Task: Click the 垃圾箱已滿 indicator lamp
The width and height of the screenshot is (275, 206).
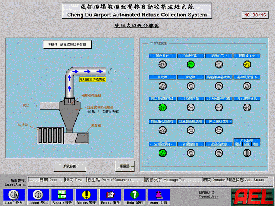Action: pyautogui.click(x=191, y=107)
